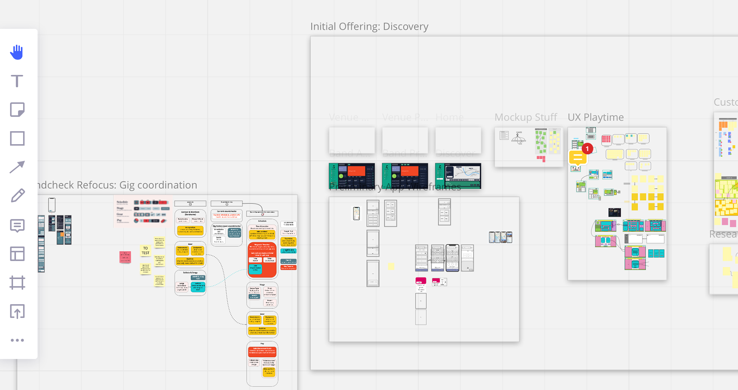Image resolution: width=738 pixels, height=390 pixels.
Task: Select the Mockup Stuff frame title
Action: tap(525, 117)
